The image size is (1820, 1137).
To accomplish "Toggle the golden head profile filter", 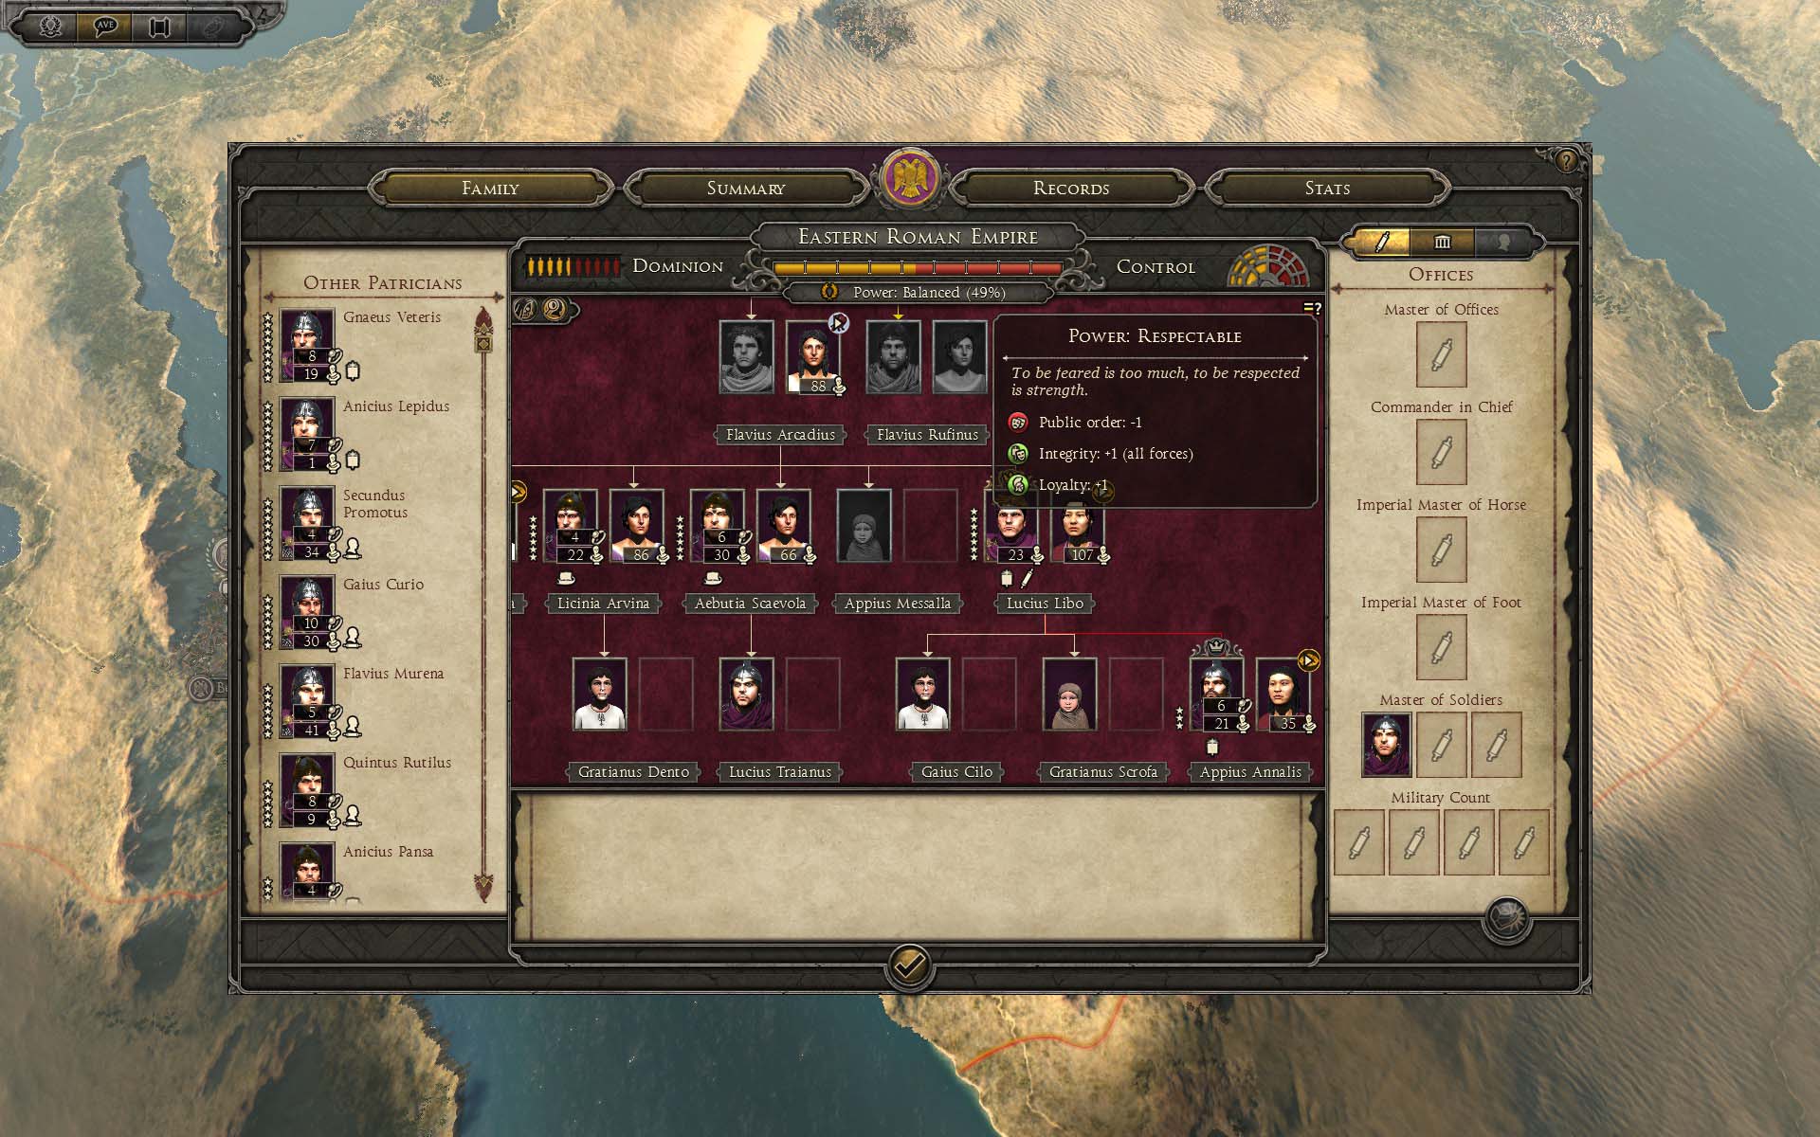I will coord(555,309).
